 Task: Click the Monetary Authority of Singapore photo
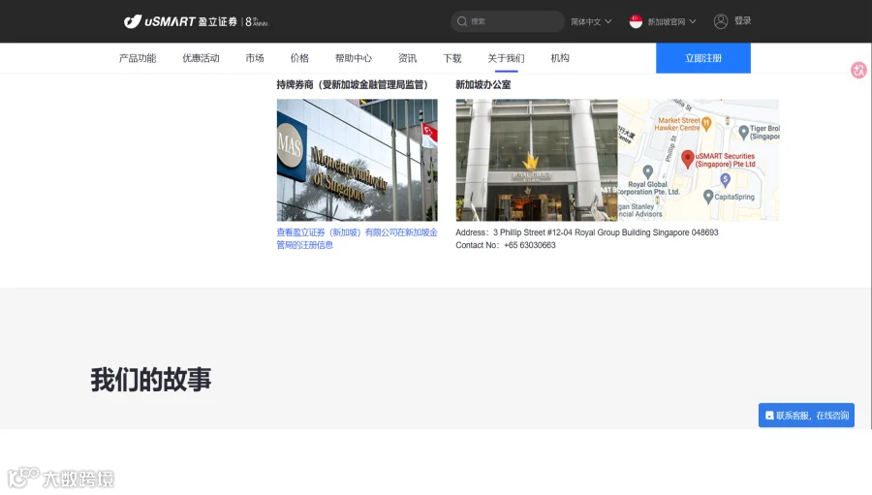coord(357,160)
